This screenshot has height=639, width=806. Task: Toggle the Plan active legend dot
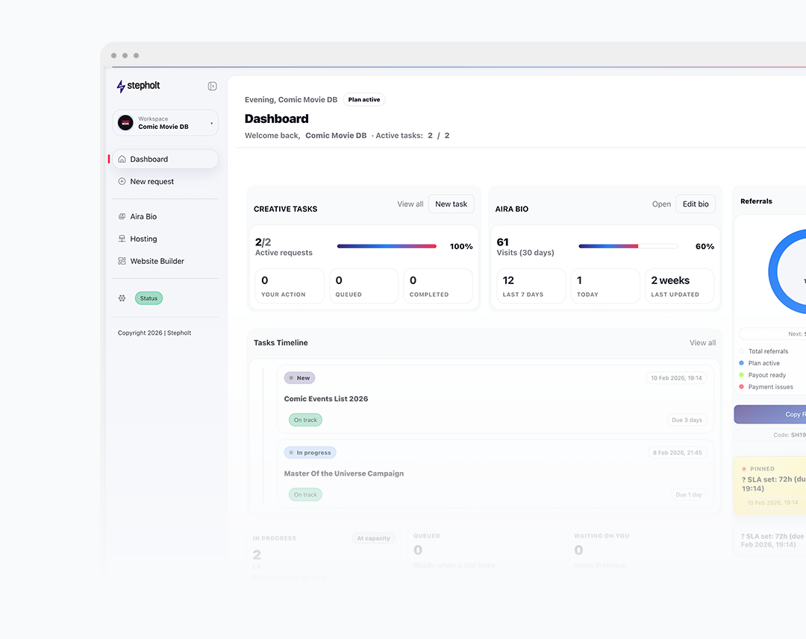point(741,363)
